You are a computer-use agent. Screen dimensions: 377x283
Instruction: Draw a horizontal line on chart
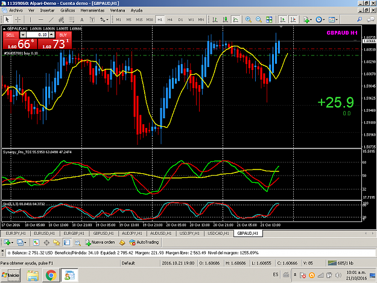point(40,19)
